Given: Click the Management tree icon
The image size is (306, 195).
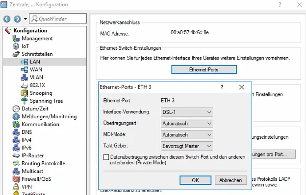Looking at the screenshot, I should pos(16,39).
